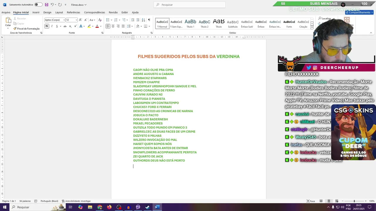Center align the text

point(113,26)
